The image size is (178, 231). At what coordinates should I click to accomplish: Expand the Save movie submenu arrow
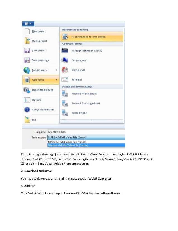(x=56, y=80)
